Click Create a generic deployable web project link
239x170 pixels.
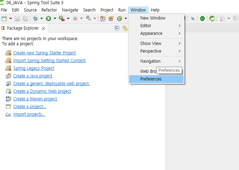tap(52, 84)
